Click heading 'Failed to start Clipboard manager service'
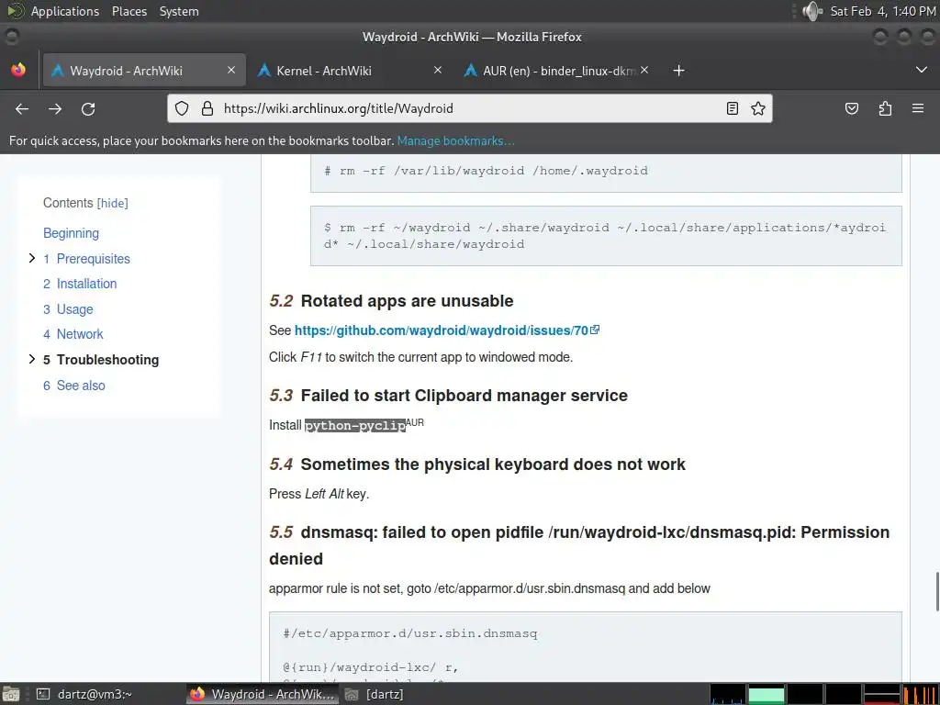Image resolution: width=940 pixels, height=705 pixels. [x=464, y=396]
